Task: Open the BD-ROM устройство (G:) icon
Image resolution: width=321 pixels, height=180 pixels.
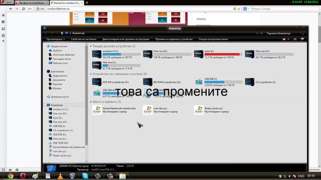Action: 147,82
